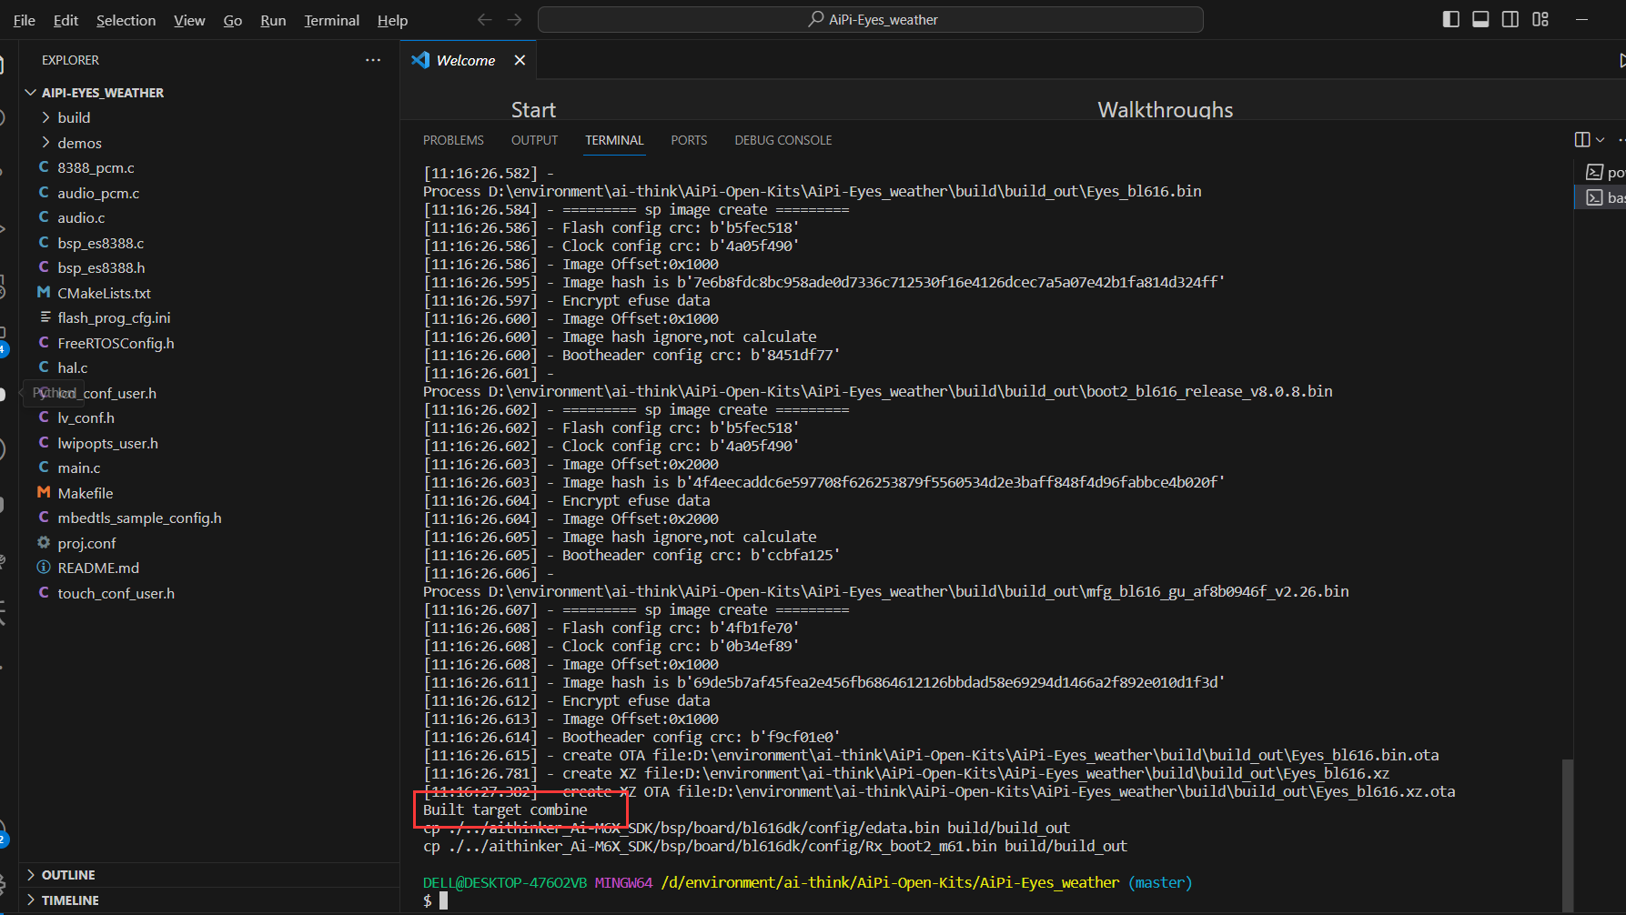Click the terminal vertical scrollbar

coord(1567,834)
